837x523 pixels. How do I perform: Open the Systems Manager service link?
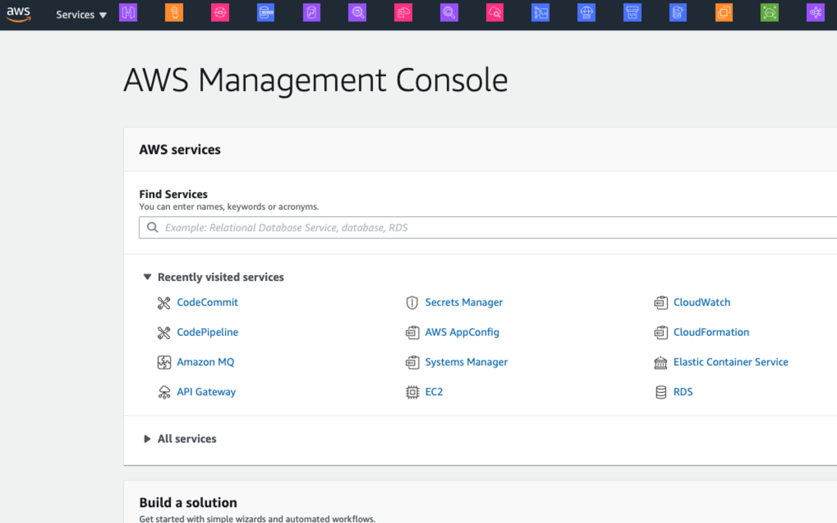pos(466,362)
